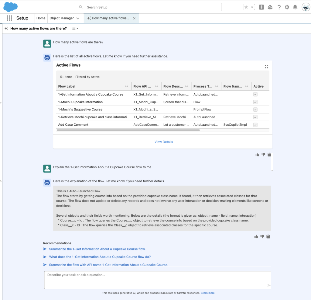This screenshot has width=311, height=300.
Task: Click the search magnifier icon
Action: pos(81,7)
